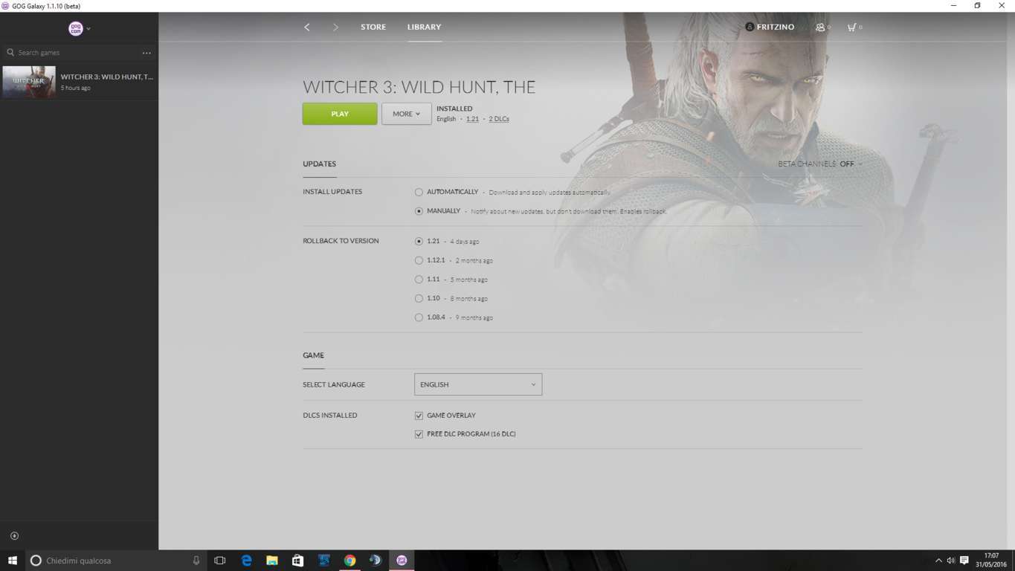Open the Select Language dropdown
Screen dimensions: 1015x571
point(478,384)
